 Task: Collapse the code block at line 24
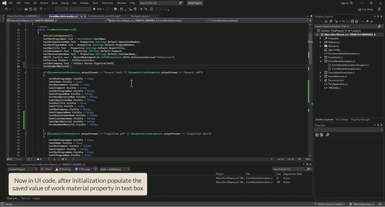(26, 72)
